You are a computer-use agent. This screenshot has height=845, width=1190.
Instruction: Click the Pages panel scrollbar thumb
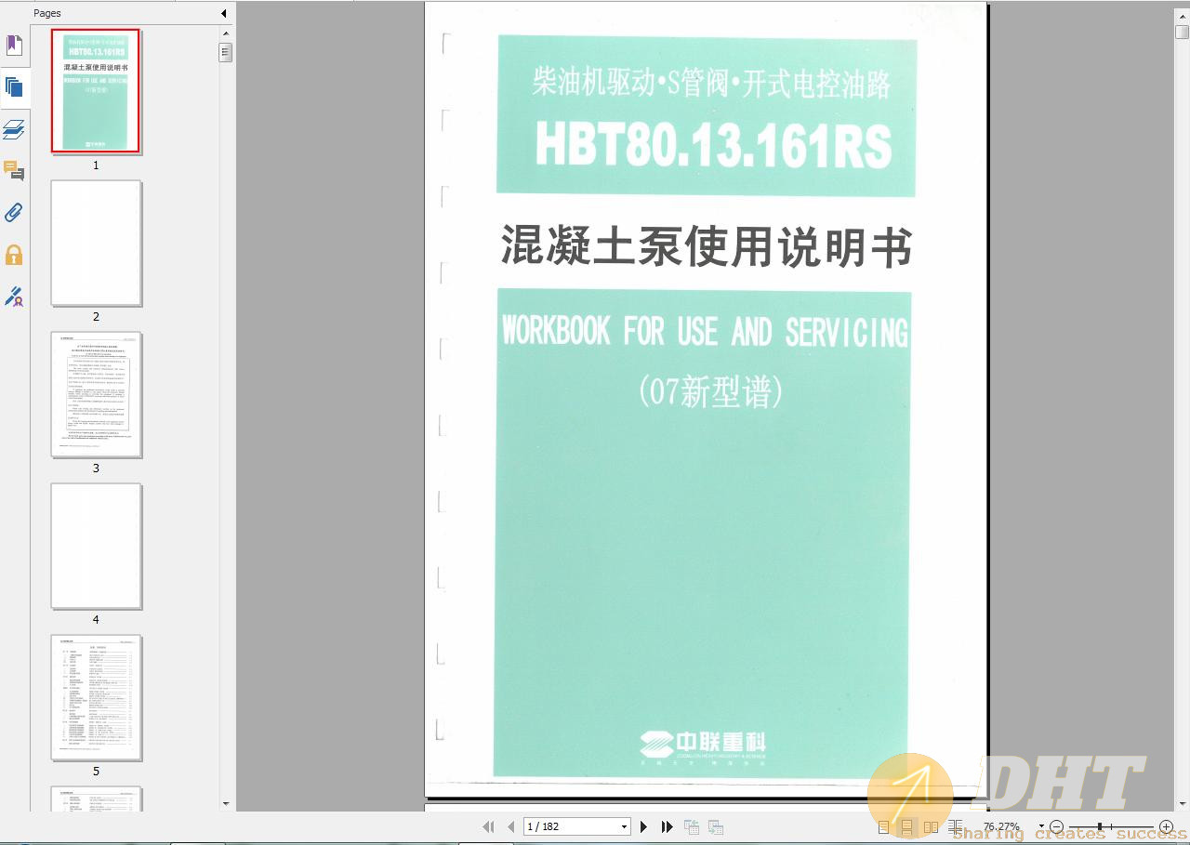click(225, 52)
